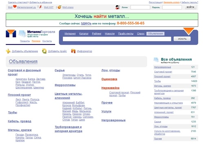Click the Добавить объявление link

tap(25, 51)
